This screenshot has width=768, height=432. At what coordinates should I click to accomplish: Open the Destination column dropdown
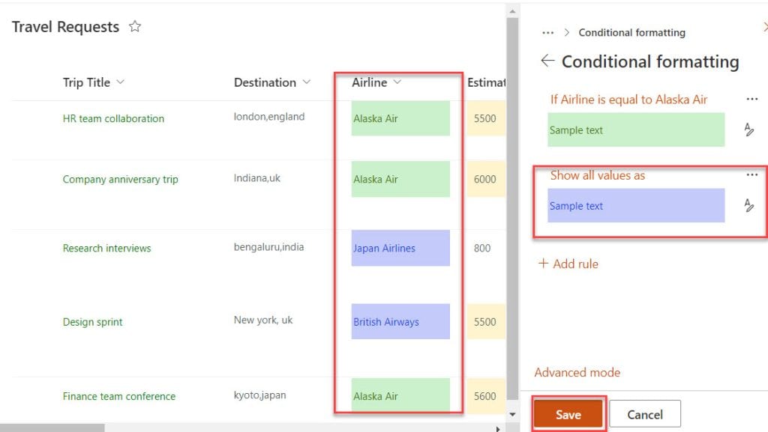307,82
